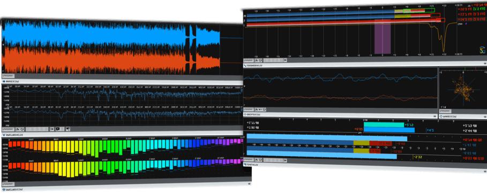Open the LoudnessMeter Untitled preset dropdown
The image size is (487, 193).
(x=249, y=60)
